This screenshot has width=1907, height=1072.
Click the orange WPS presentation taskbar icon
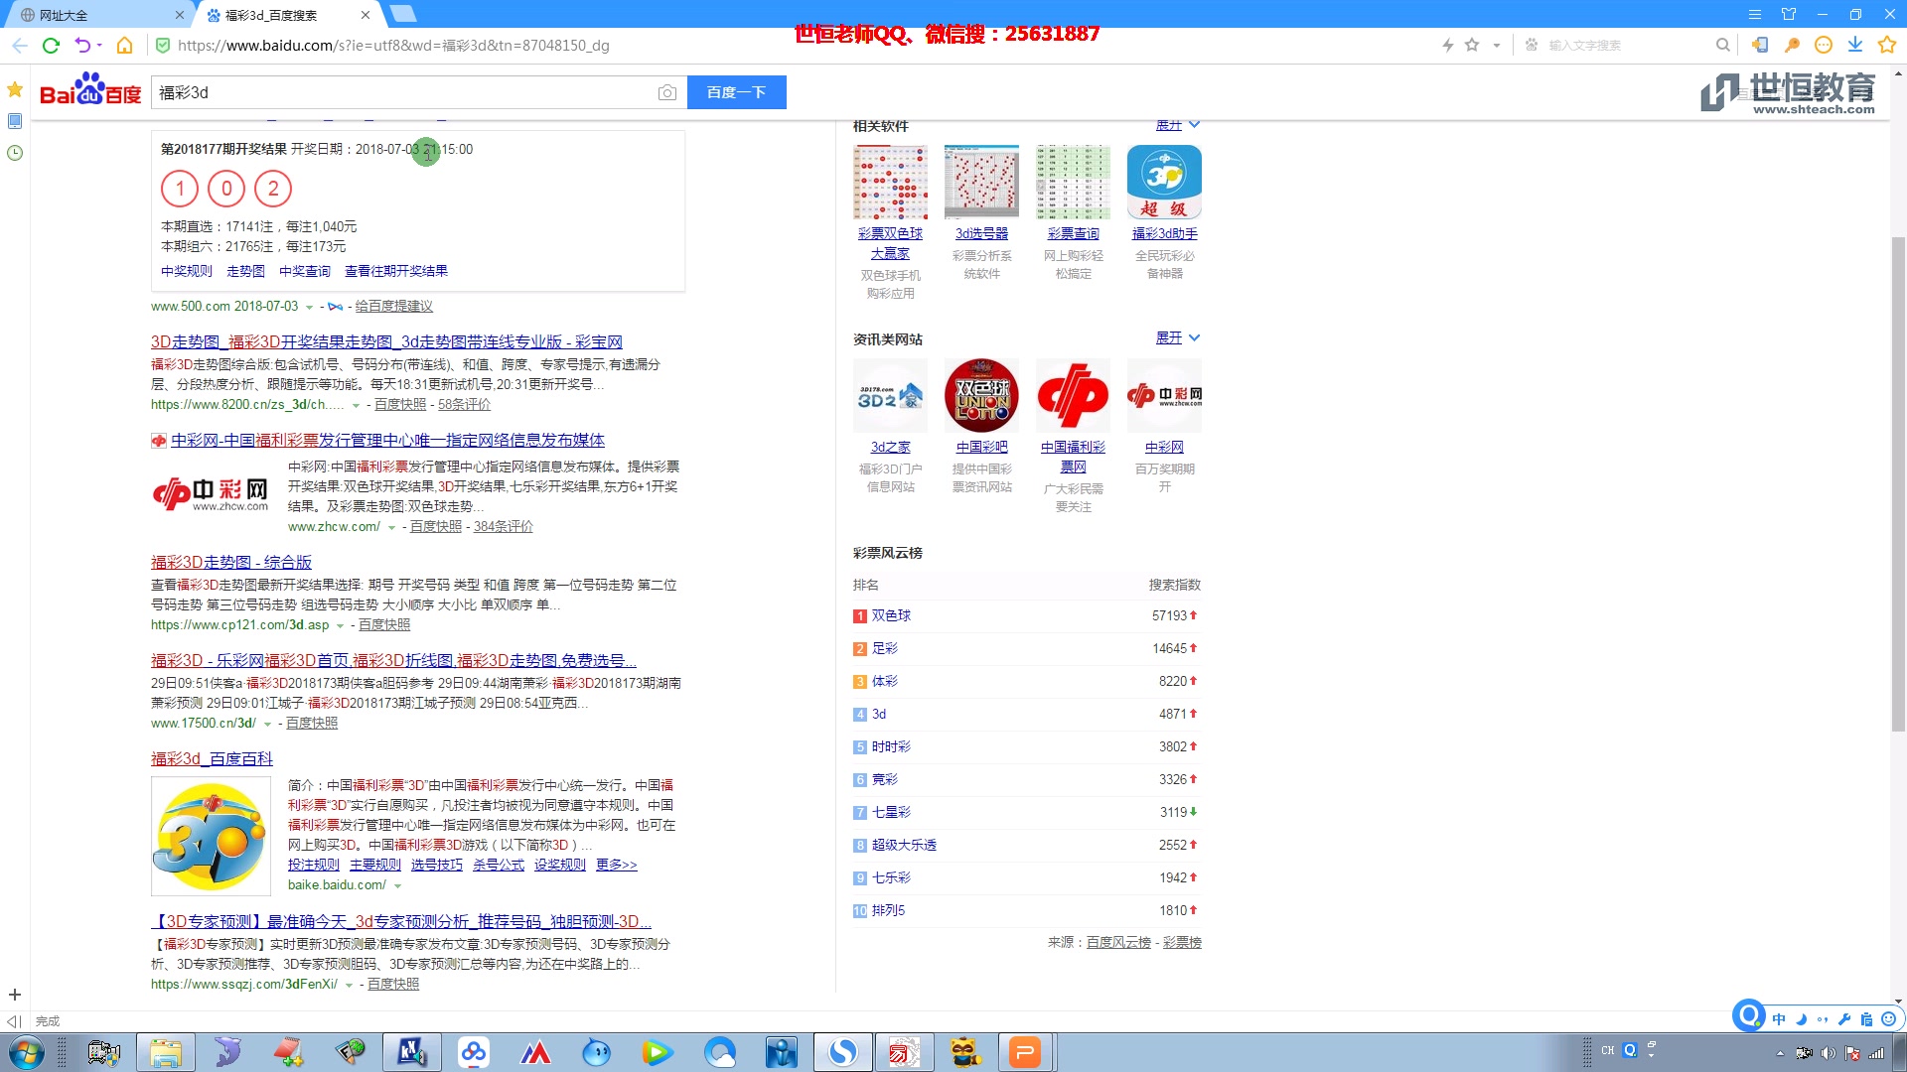coord(1024,1052)
